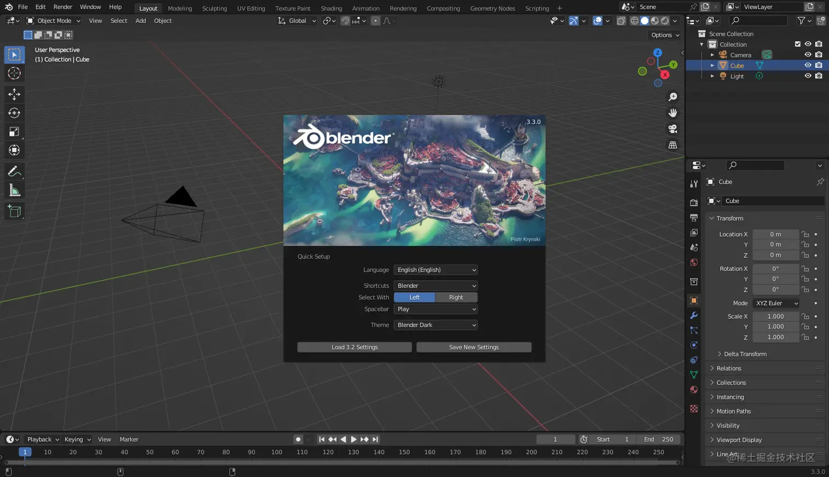Hide the Camera in viewport
The width and height of the screenshot is (829, 477).
(x=808, y=55)
